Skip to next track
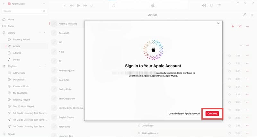This screenshot has height=138, width=257. coord(85,5)
